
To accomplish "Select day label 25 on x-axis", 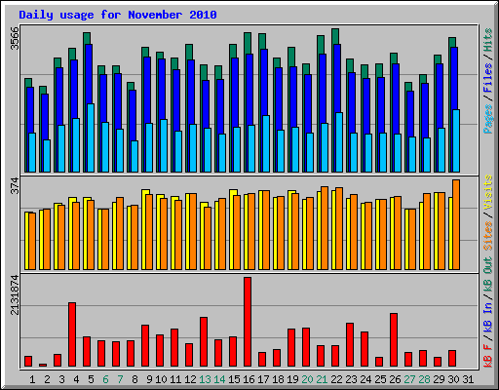I will (x=380, y=379).
